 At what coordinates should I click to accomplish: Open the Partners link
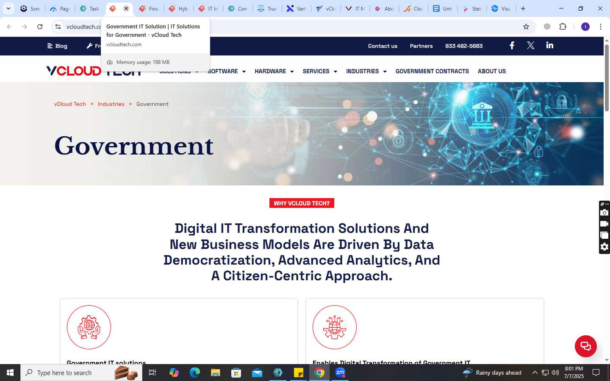coord(421,46)
